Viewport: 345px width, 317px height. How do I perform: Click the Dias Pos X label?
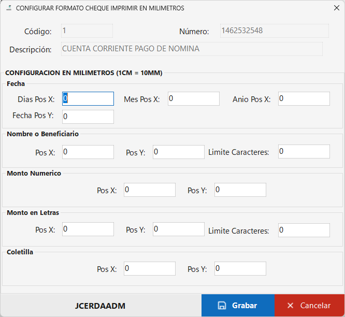point(36,99)
